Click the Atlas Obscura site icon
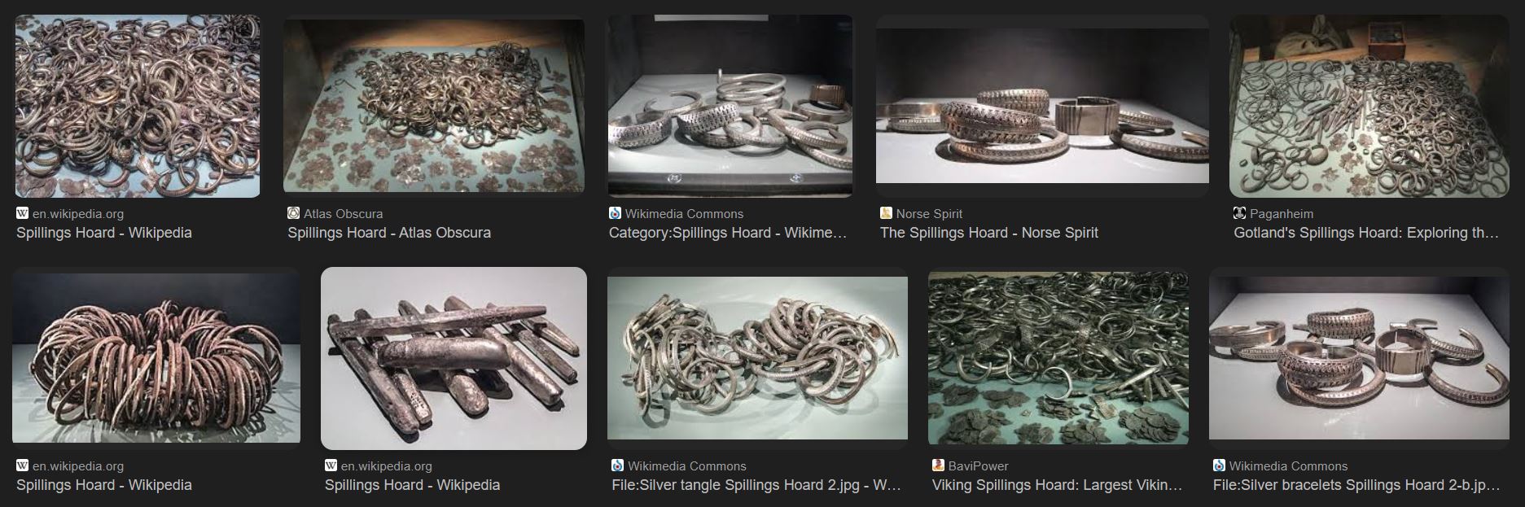Viewport: 1525px width, 507px height. [293, 213]
